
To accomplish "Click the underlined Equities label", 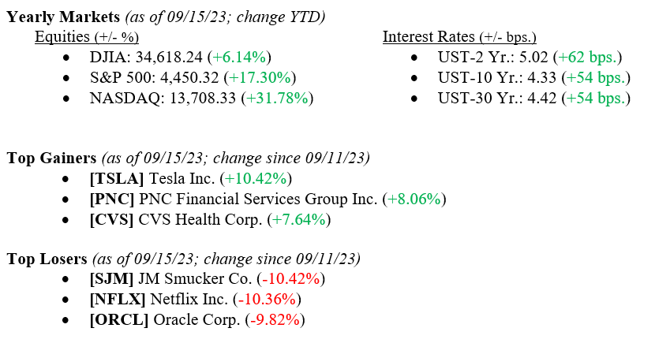I will 63,37.
